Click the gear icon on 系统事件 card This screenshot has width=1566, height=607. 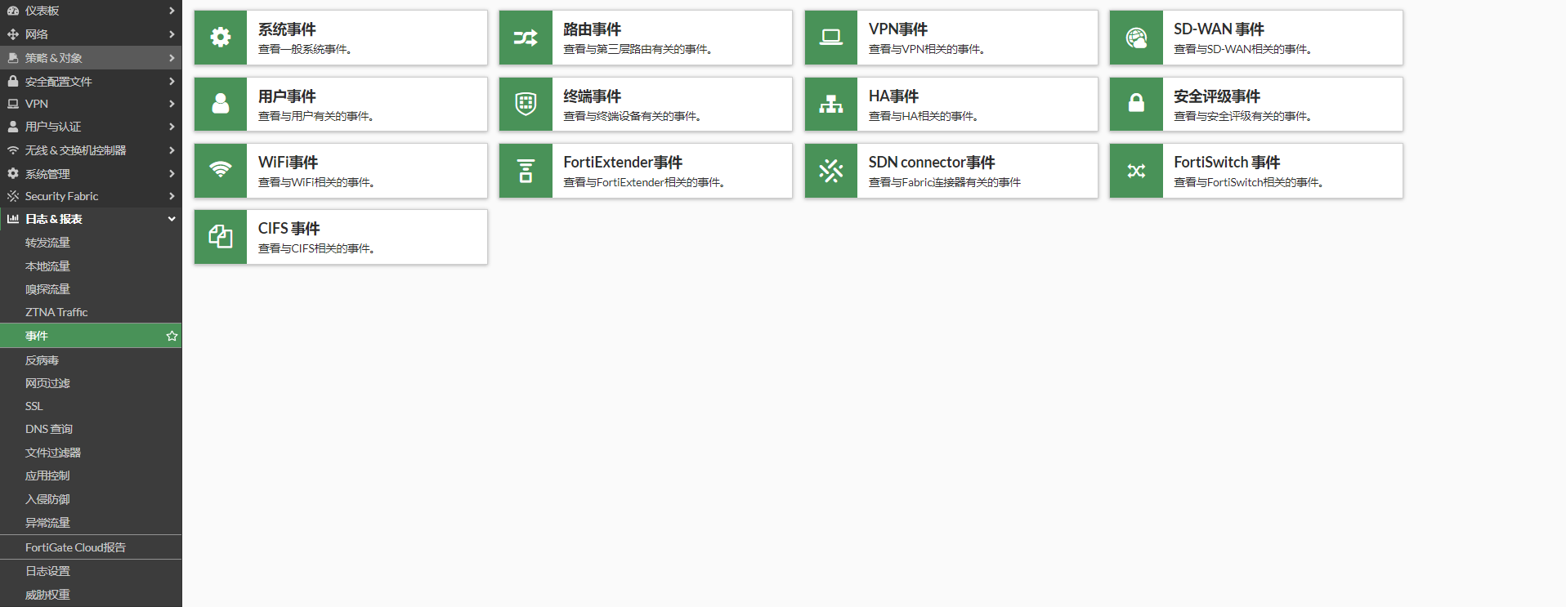coord(221,38)
